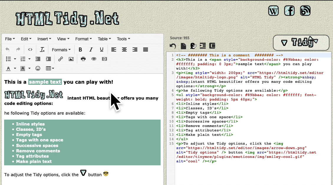Toggle italic formatting
The image size is (333, 185).
coord(91,50)
